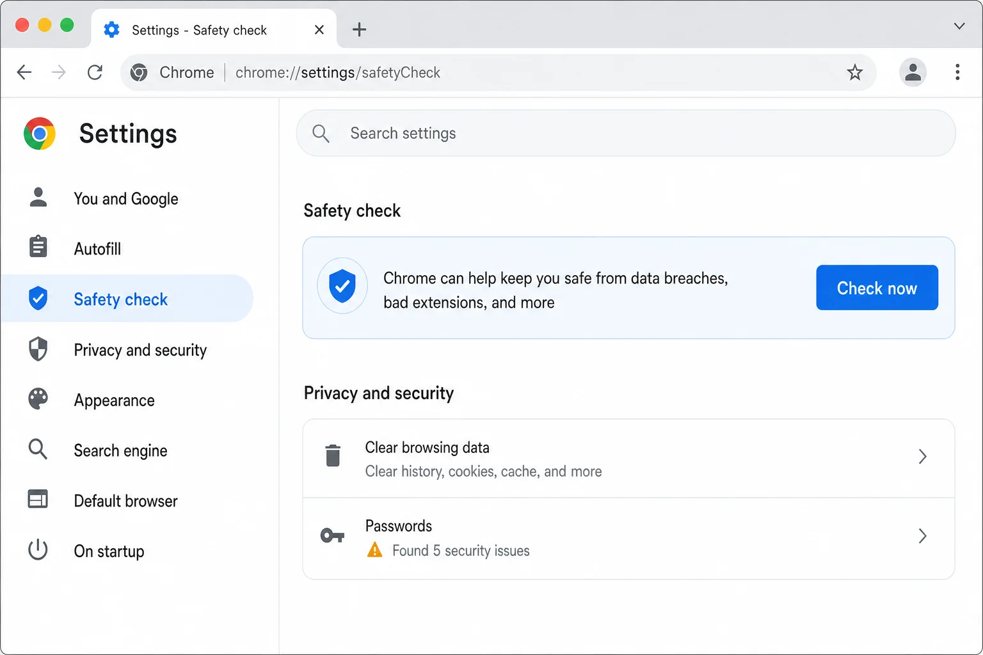Open Autofill settings
The width and height of the screenshot is (983, 655).
click(x=128, y=249)
